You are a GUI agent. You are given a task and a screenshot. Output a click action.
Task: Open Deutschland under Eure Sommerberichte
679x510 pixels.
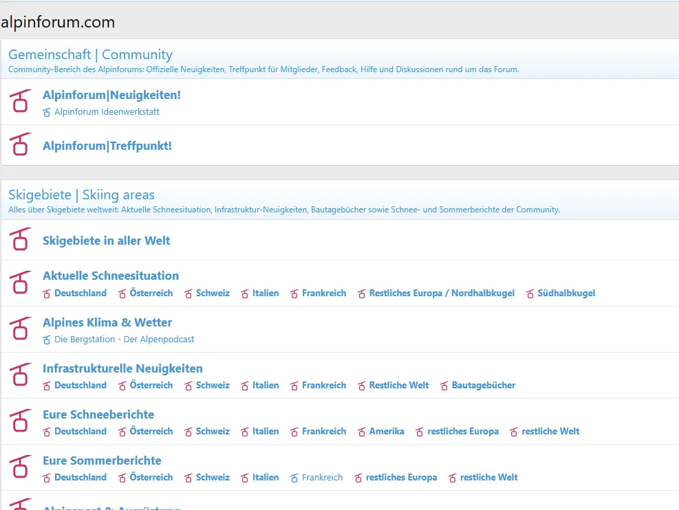pyautogui.click(x=80, y=478)
